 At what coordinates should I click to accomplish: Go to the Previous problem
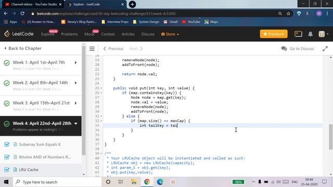(x=113, y=49)
